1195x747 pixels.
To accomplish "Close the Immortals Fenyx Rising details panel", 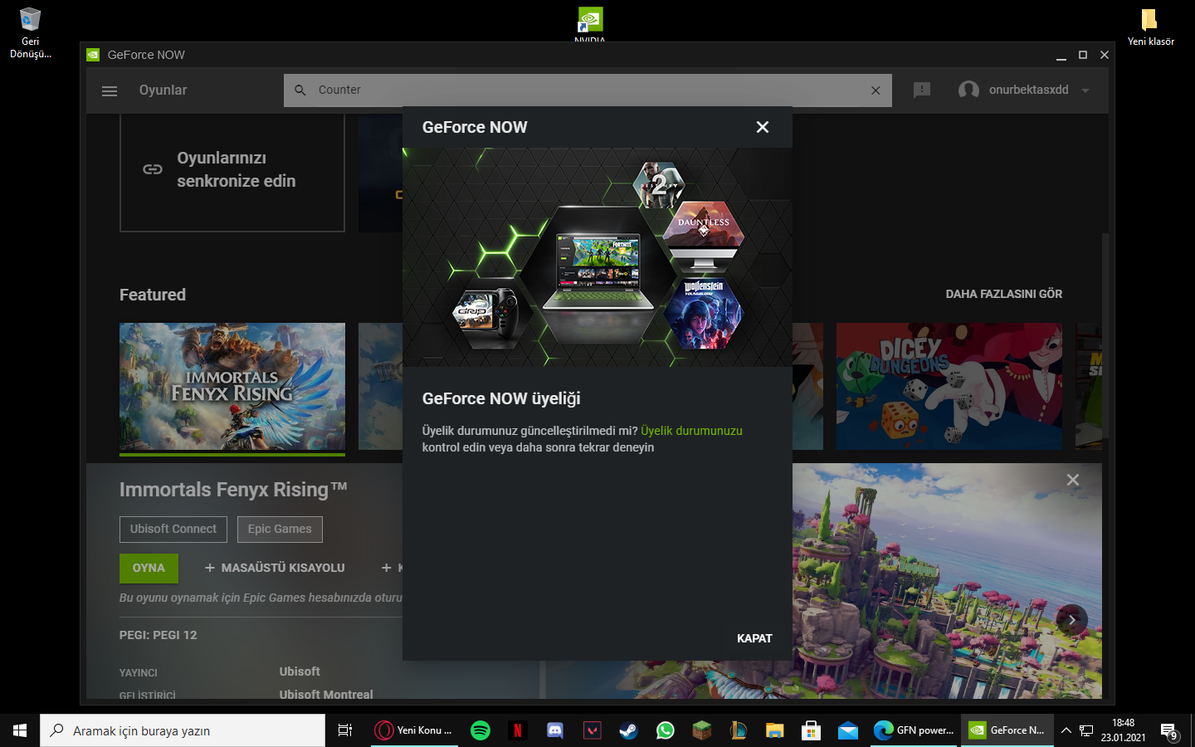I will click(1073, 480).
